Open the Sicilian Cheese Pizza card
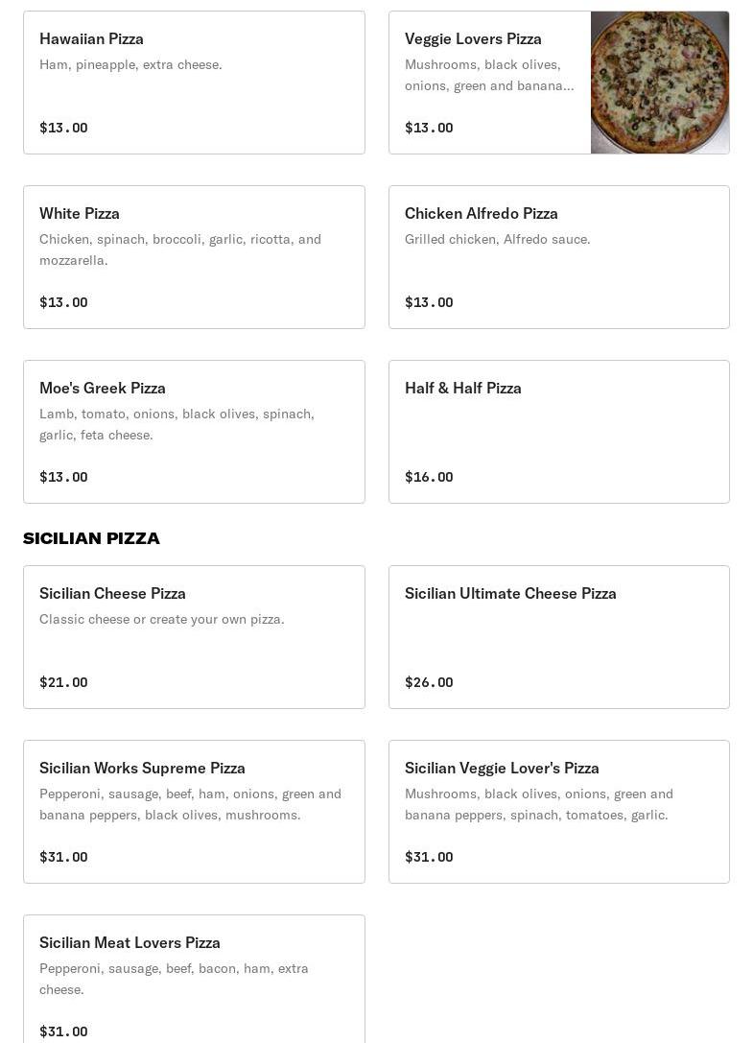This screenshot has height=1043, width=753. pyautogui.click(x=194, y=637)
